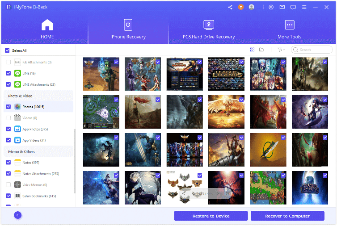Image resolution: width=337 pixels, height=226 pixels.
Task: Click the share icon in title bar
Action: pos(230,7)
